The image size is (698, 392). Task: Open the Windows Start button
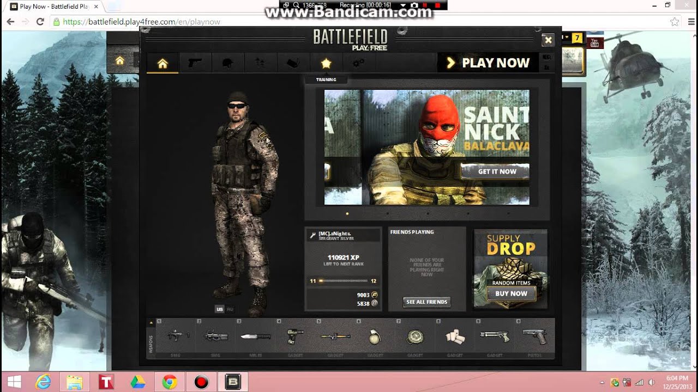[x=14, y=382]
